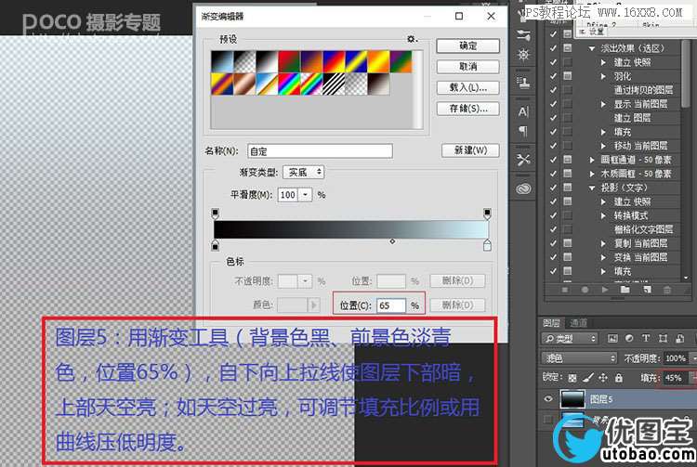The image size is (697, 467).
Task: Open the Character panel icon (A|)
Action: (524, 111)
